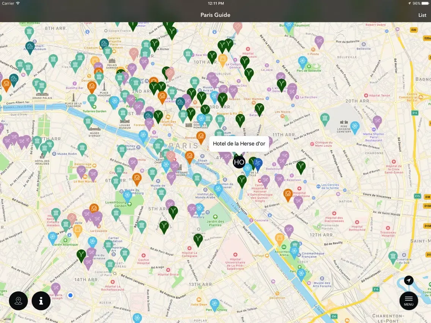Select blue flower pin at Parc de Belleville
The image size is (431, 323).
(x=303, y=61)
